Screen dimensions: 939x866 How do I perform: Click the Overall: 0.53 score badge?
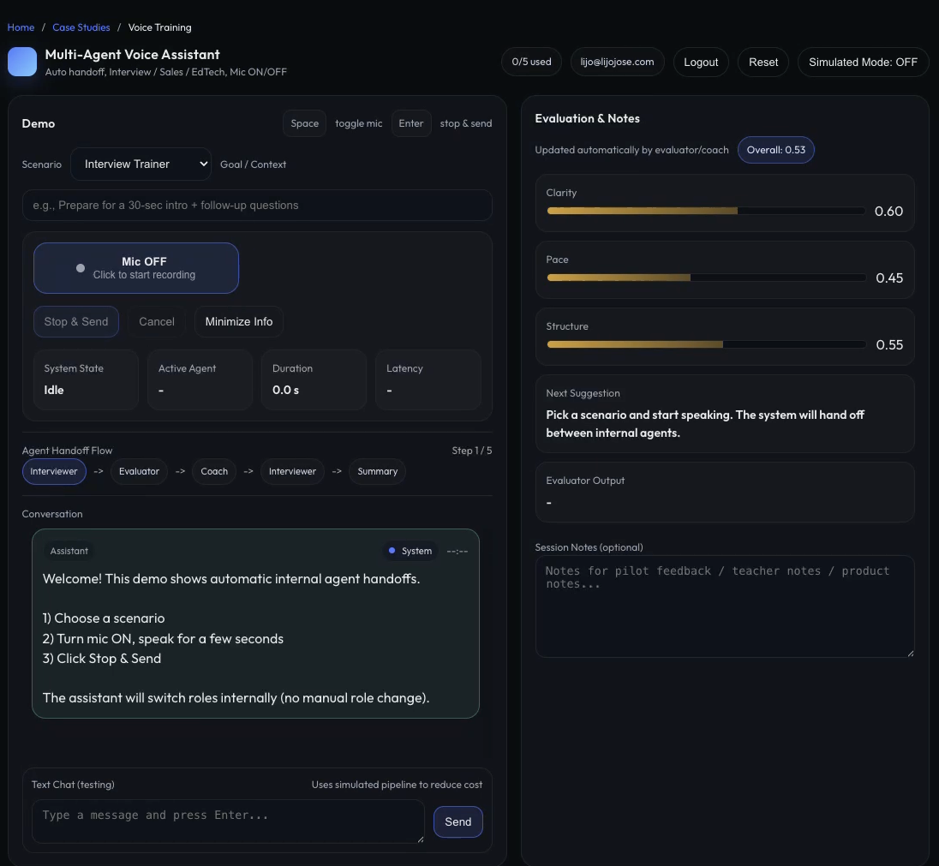coord(775,149)
